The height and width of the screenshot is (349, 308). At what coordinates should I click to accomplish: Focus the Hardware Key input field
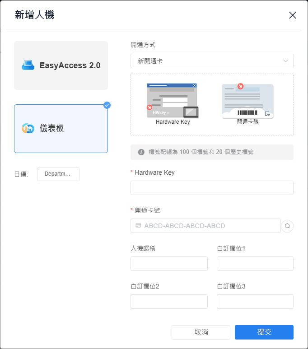(212, 188)
